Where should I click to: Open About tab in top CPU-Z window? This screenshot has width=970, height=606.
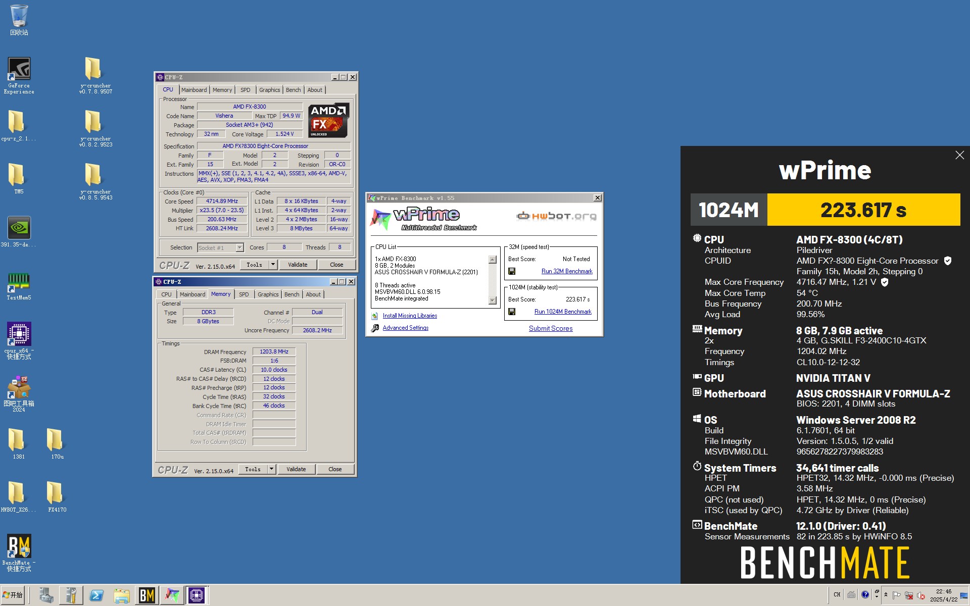click(315, 90)
